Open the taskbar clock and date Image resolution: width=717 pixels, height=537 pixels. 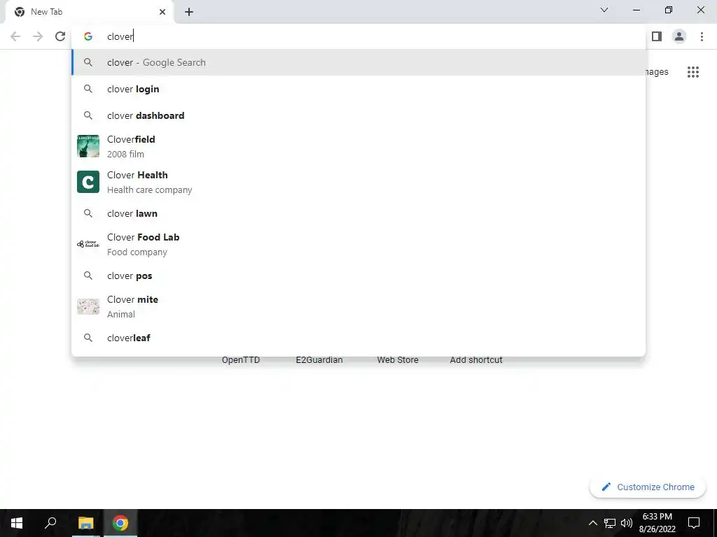click(657, 523)
